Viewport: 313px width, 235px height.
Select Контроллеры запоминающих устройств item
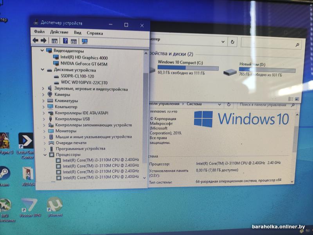tap(94, 125)
